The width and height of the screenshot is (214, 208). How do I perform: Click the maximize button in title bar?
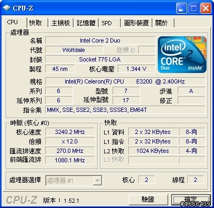[x=193, y=8]
